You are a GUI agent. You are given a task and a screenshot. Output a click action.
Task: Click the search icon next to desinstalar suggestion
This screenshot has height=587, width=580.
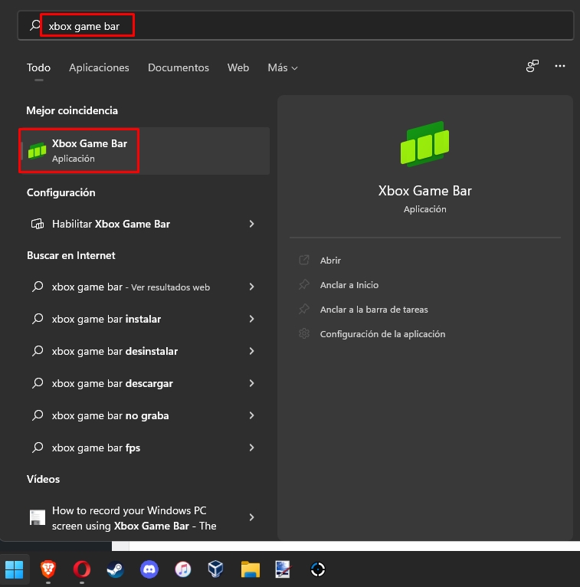coord(38,351)
